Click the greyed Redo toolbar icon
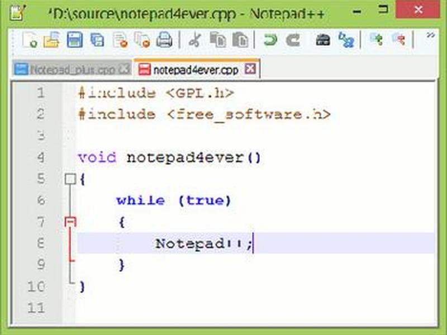This screenshot has height=335, width=447. [x=293, y=40]
